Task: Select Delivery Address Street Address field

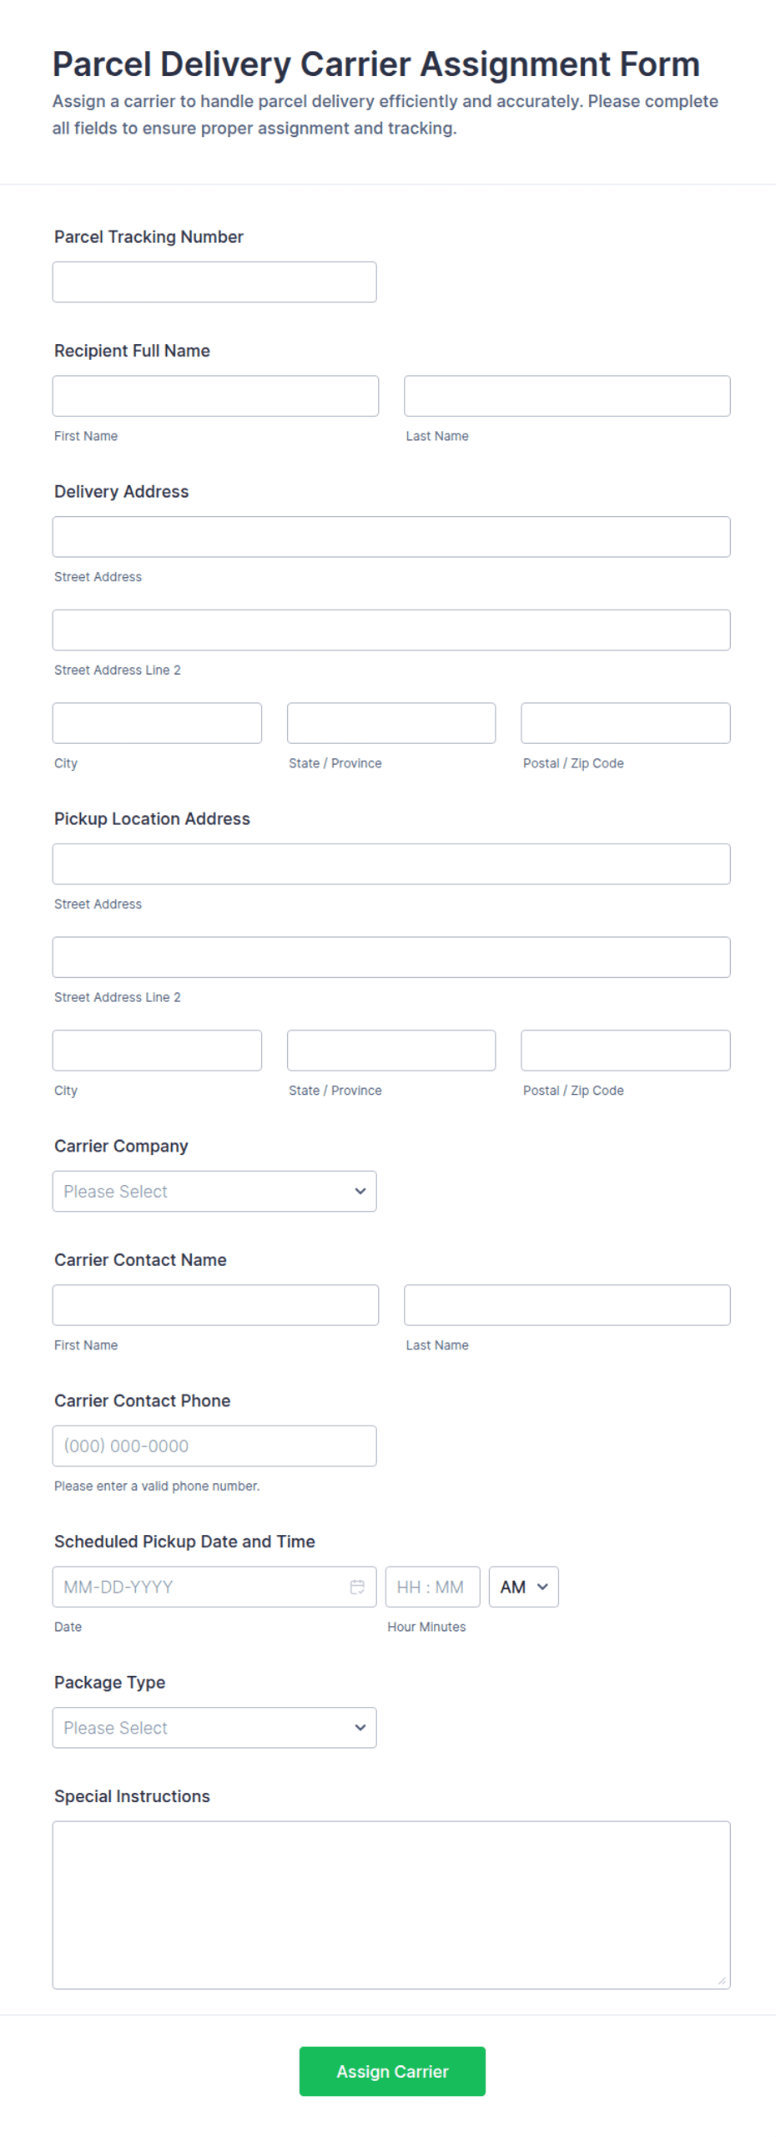Action: pyautogui.click(x=391, y=537)
